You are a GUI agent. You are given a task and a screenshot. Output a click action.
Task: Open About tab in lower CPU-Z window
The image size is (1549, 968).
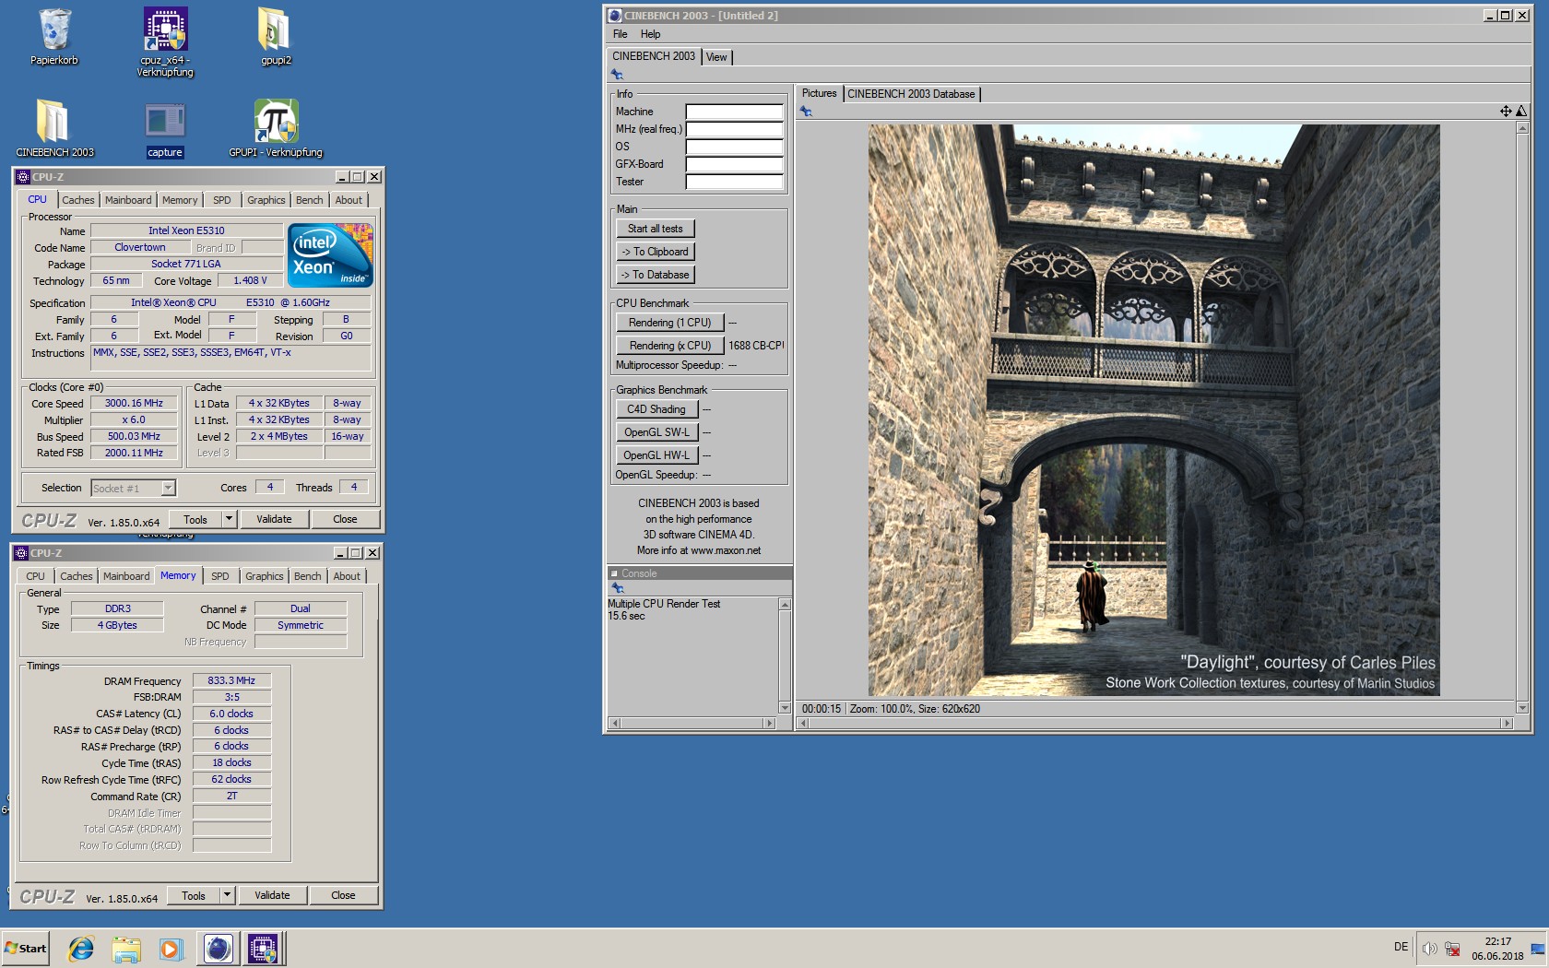pyautogui.click(x=347, y=576)
